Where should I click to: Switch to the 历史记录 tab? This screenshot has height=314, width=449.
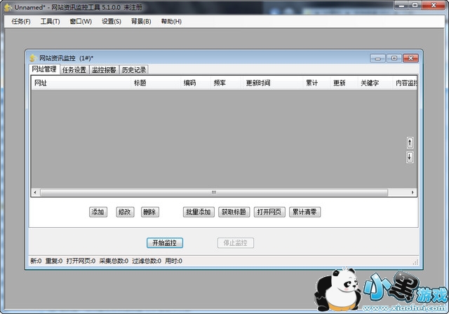134,69
